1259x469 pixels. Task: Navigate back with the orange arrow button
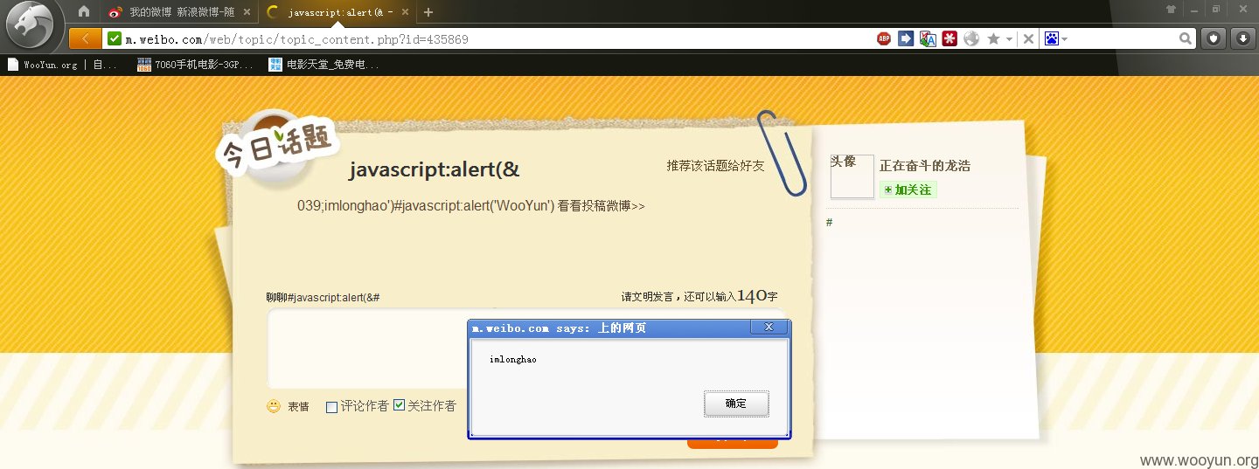[85, 38]
